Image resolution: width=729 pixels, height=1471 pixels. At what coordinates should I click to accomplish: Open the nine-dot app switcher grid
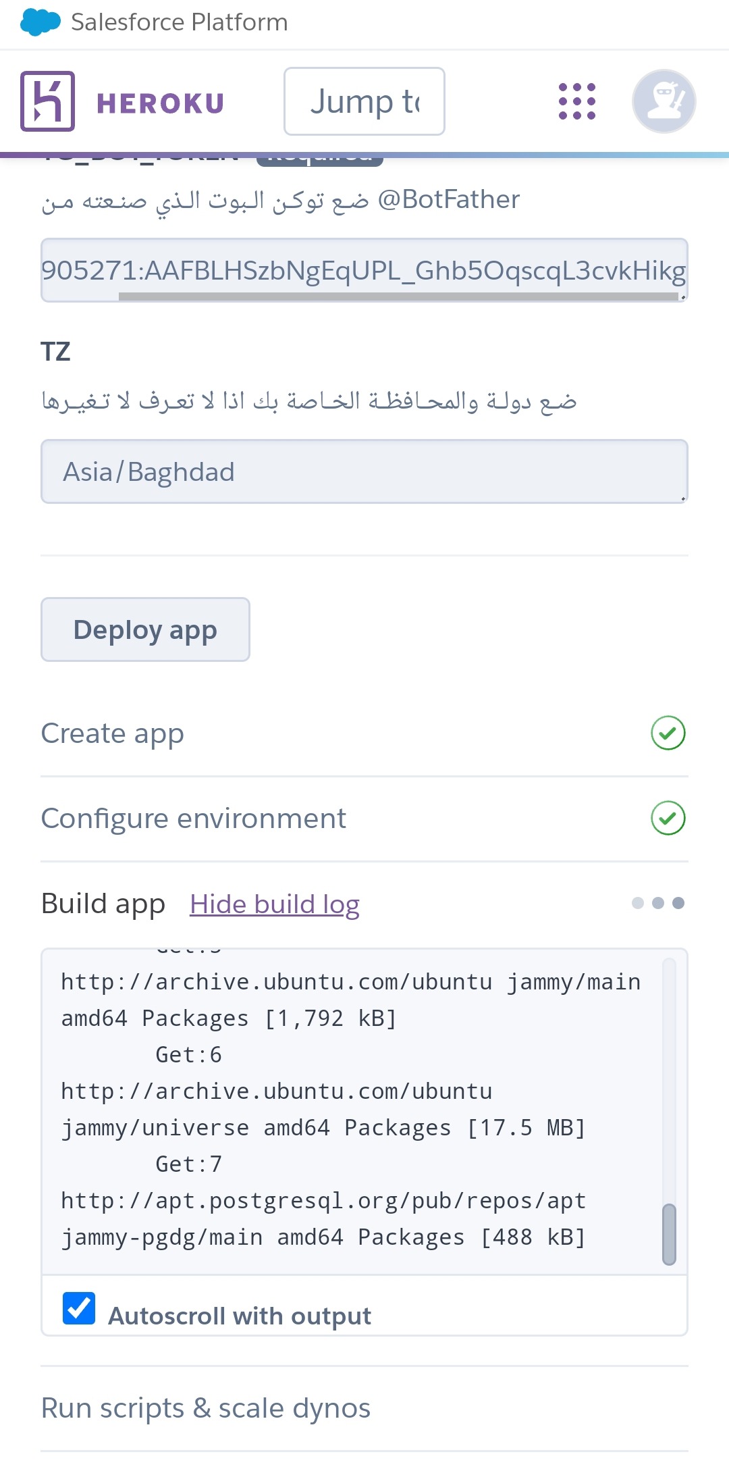click(x=577, y=101)
